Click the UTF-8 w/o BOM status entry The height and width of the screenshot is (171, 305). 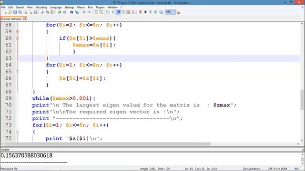pos(277,169)
